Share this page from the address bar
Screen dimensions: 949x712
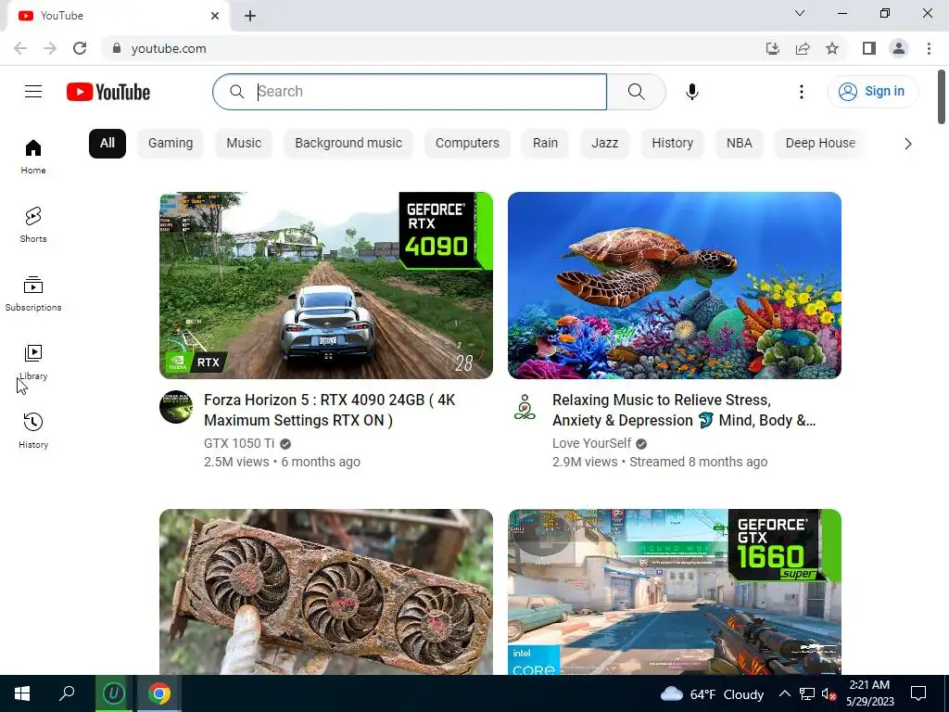coord(803,48)
